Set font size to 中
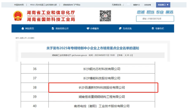This screenshot has height=112, width=189. click(128, 55)
